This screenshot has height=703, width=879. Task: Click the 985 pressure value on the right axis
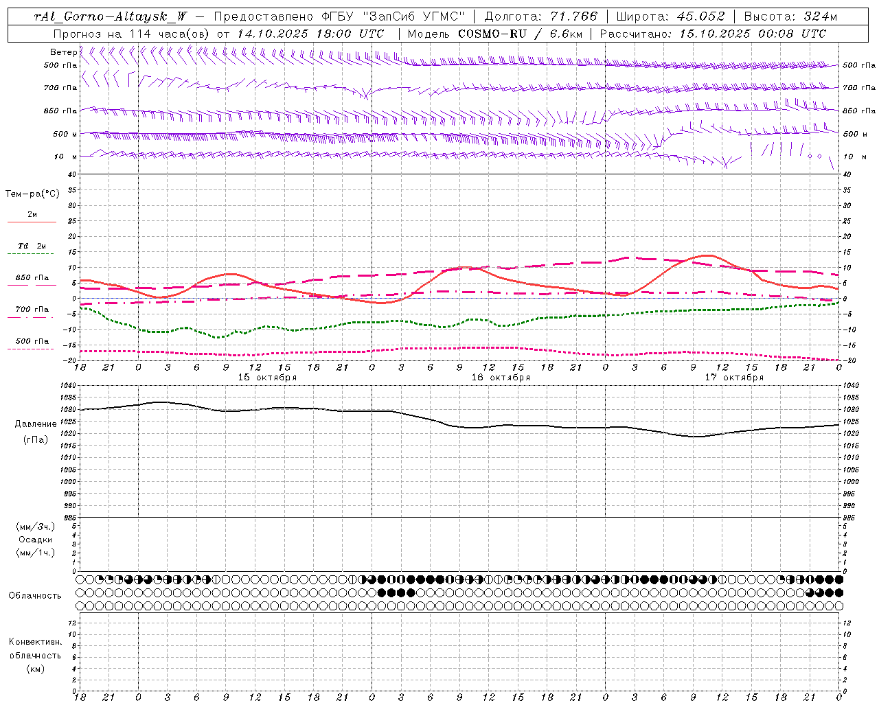tap(850, 518)
